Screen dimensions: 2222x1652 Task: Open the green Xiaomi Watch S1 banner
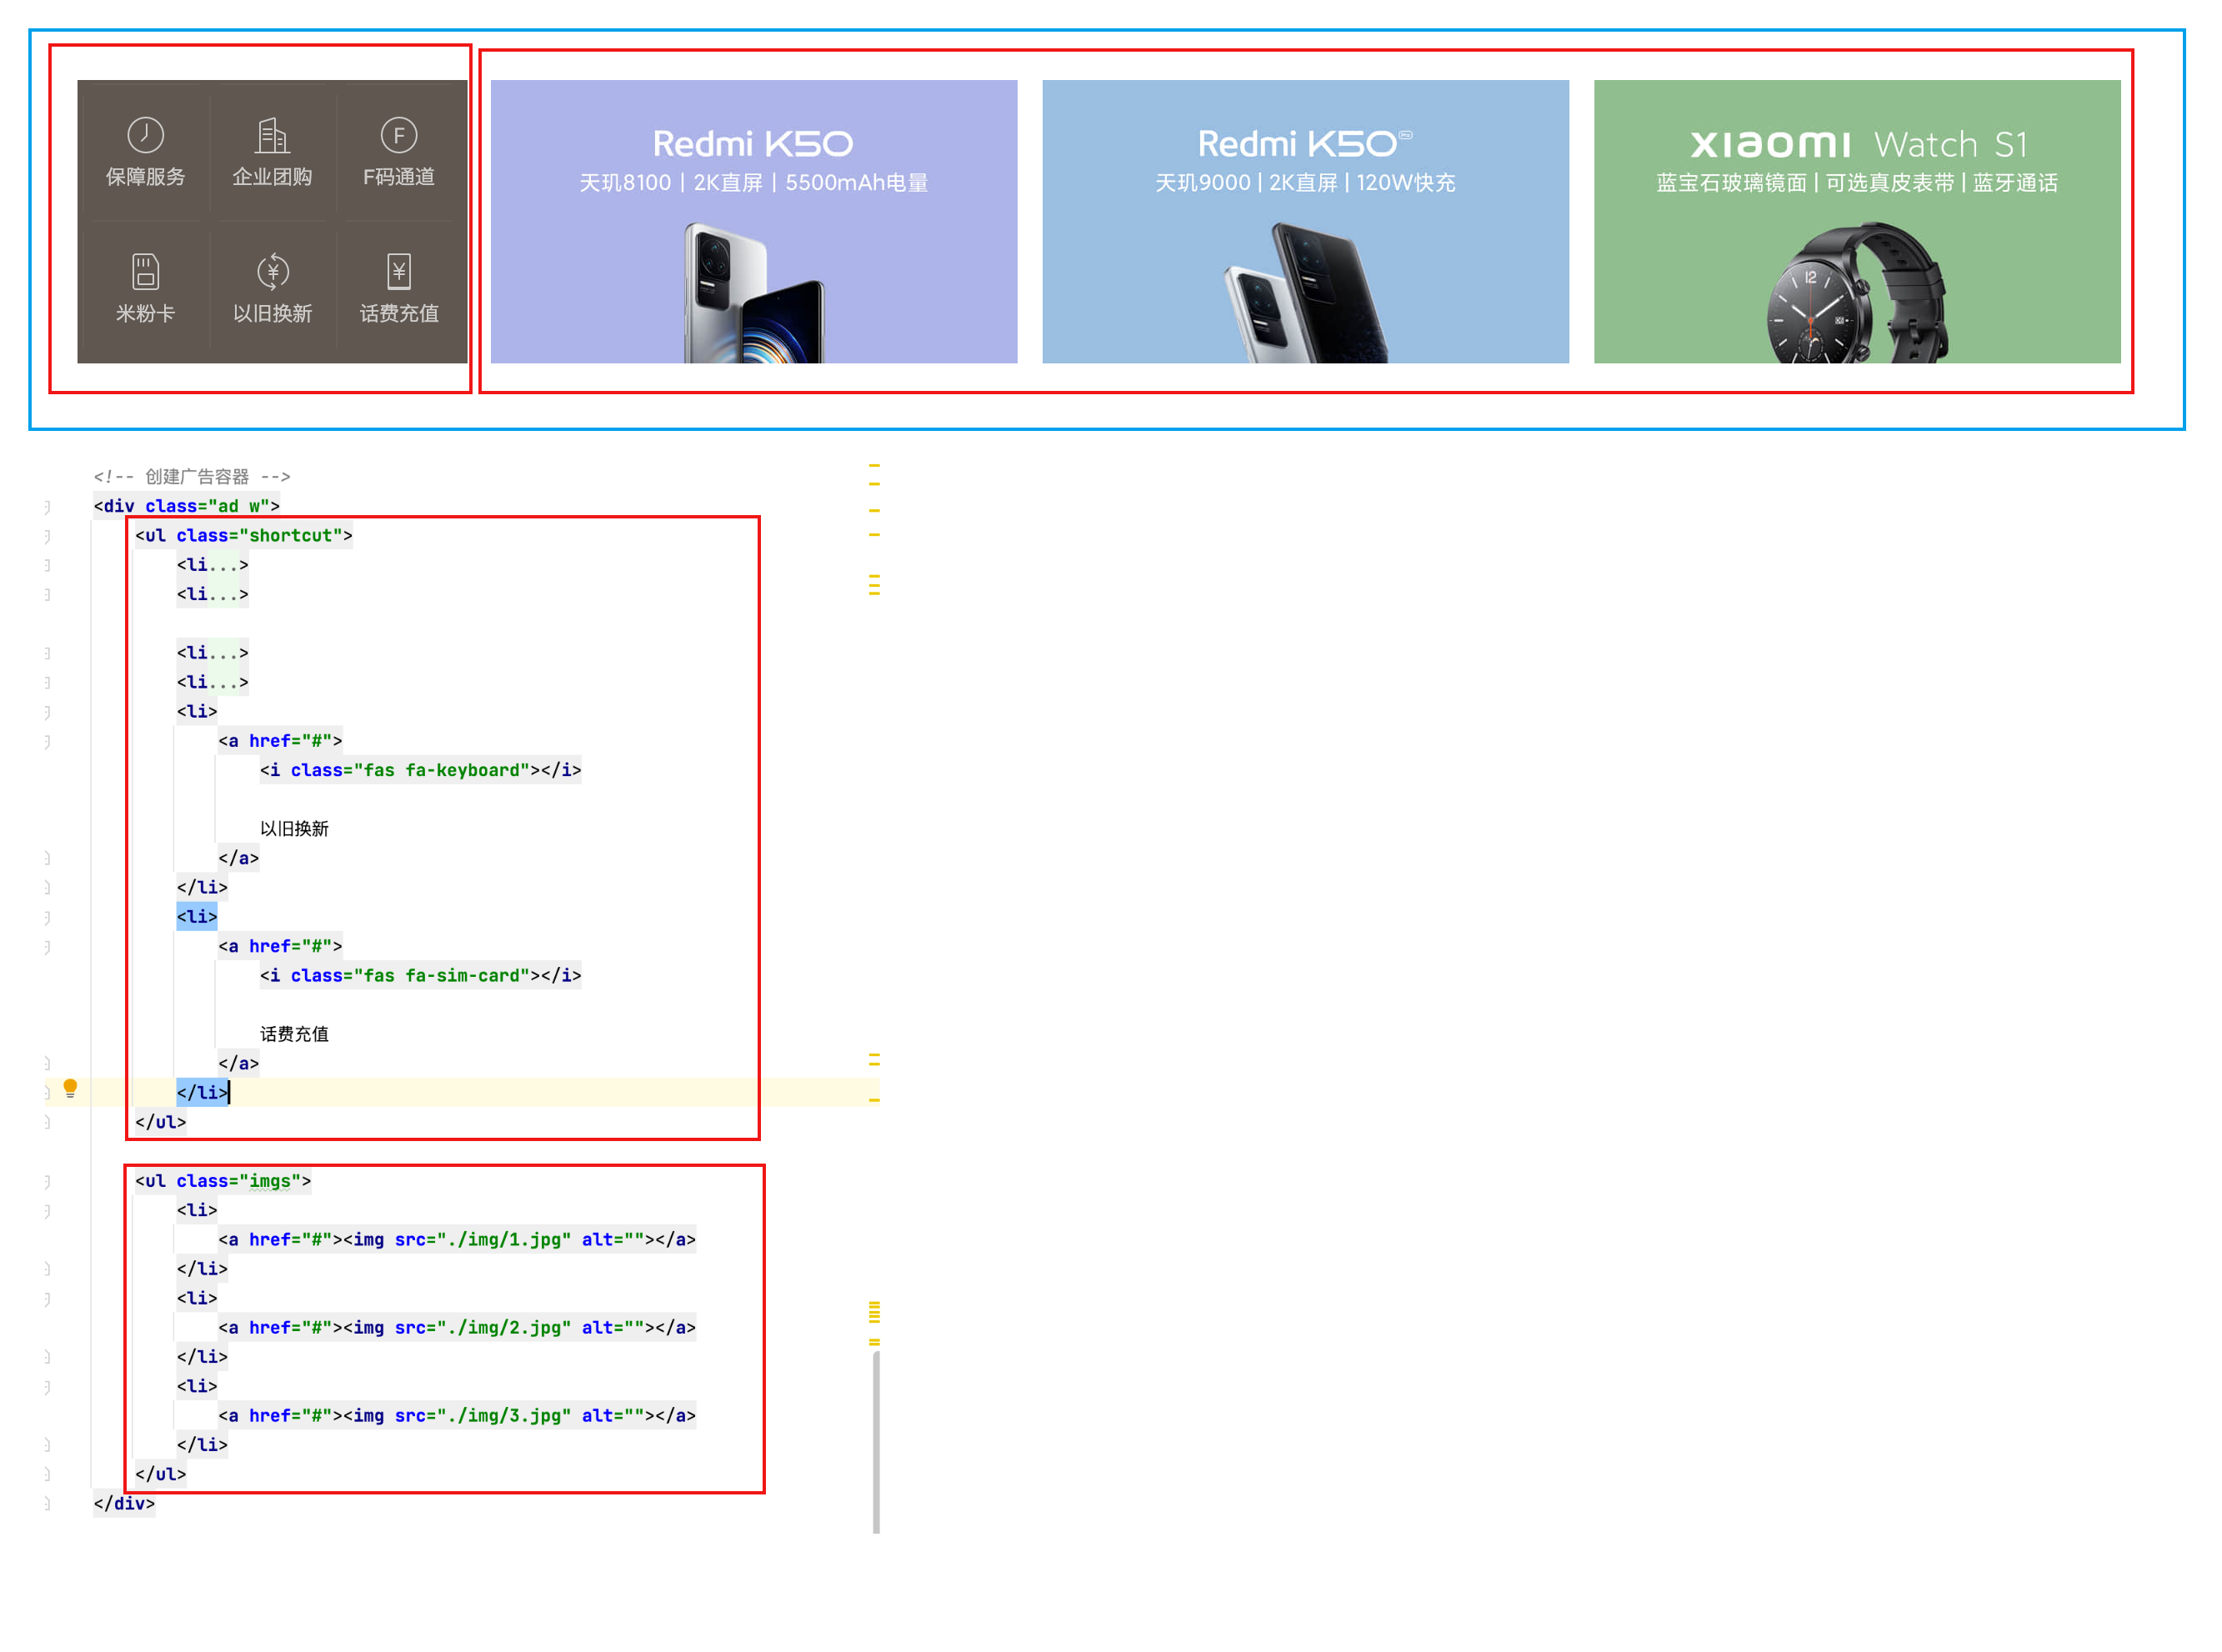(1858, 222)
